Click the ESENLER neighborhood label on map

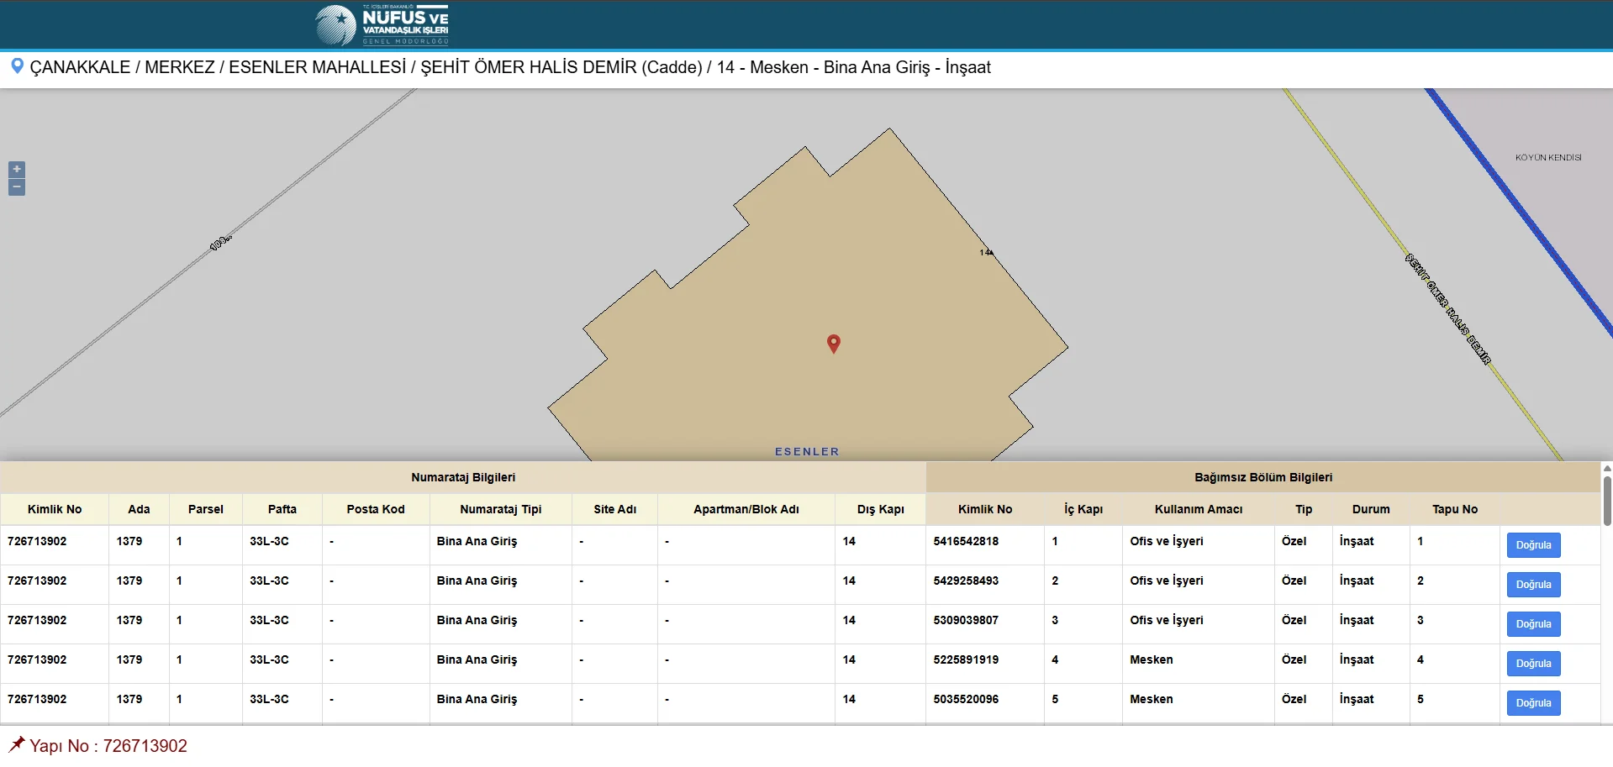806,452
